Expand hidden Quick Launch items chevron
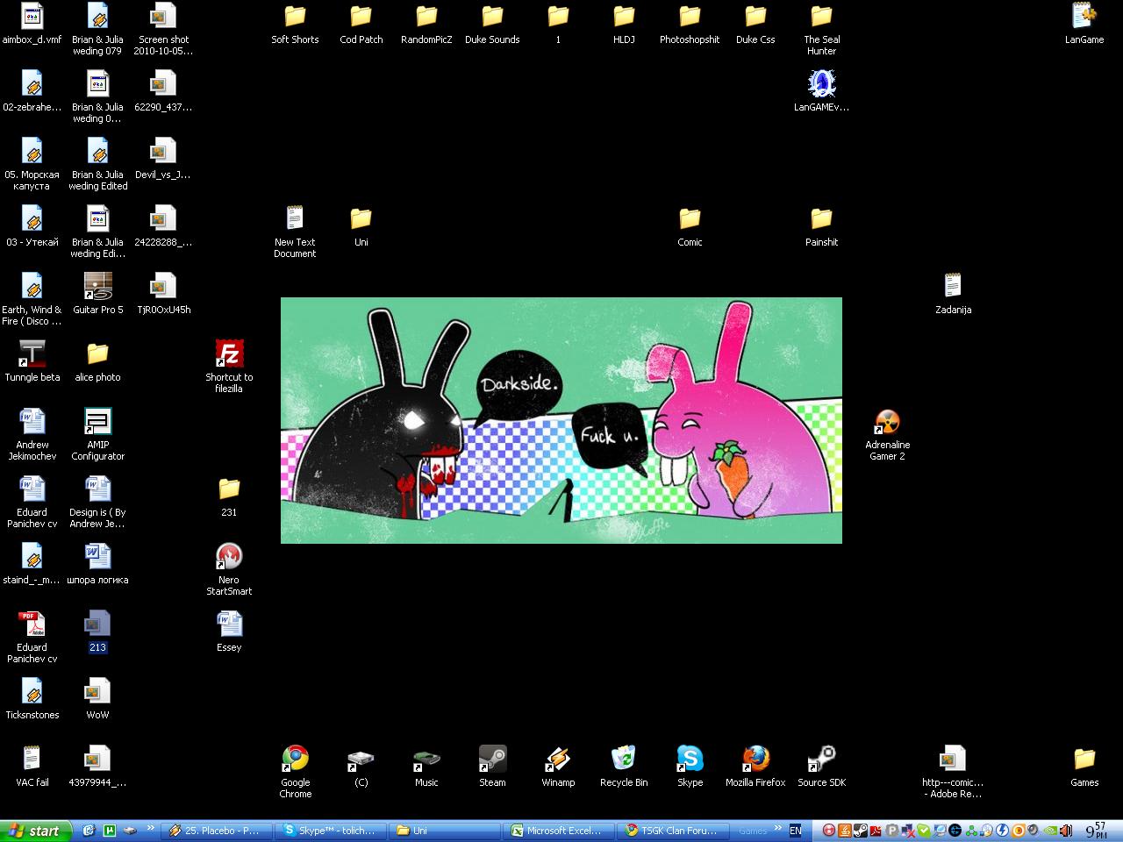 click(x=151, y=829)
